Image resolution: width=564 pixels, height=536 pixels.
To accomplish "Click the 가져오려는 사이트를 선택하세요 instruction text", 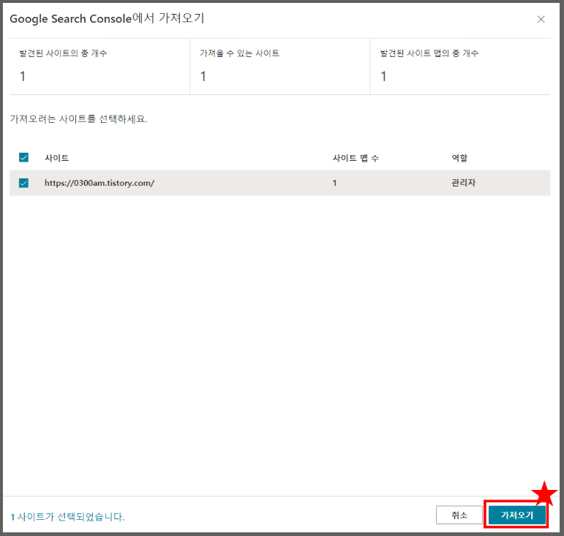I will tap(78, 119).
